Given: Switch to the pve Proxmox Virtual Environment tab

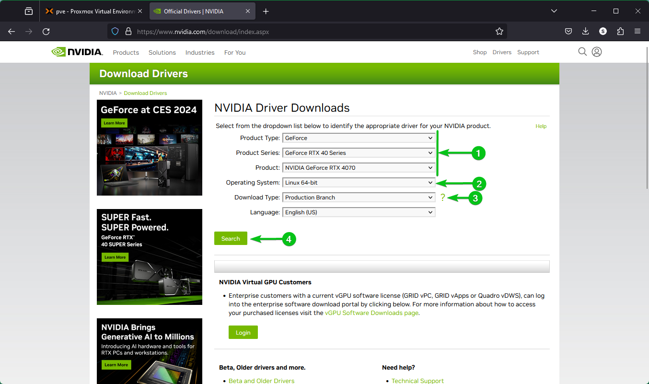Looking at the screenshot, I should (x=94, y=11).
